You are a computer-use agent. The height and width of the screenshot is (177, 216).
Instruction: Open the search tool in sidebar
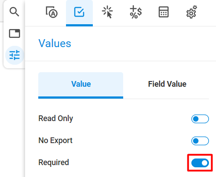[x=14, y=12]
